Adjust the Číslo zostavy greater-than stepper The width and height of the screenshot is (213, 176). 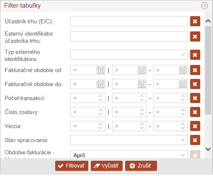(142, 112)
